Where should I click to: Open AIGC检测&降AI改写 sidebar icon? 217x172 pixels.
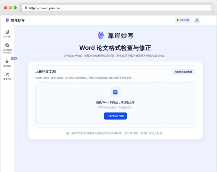(x=7, y=45)
